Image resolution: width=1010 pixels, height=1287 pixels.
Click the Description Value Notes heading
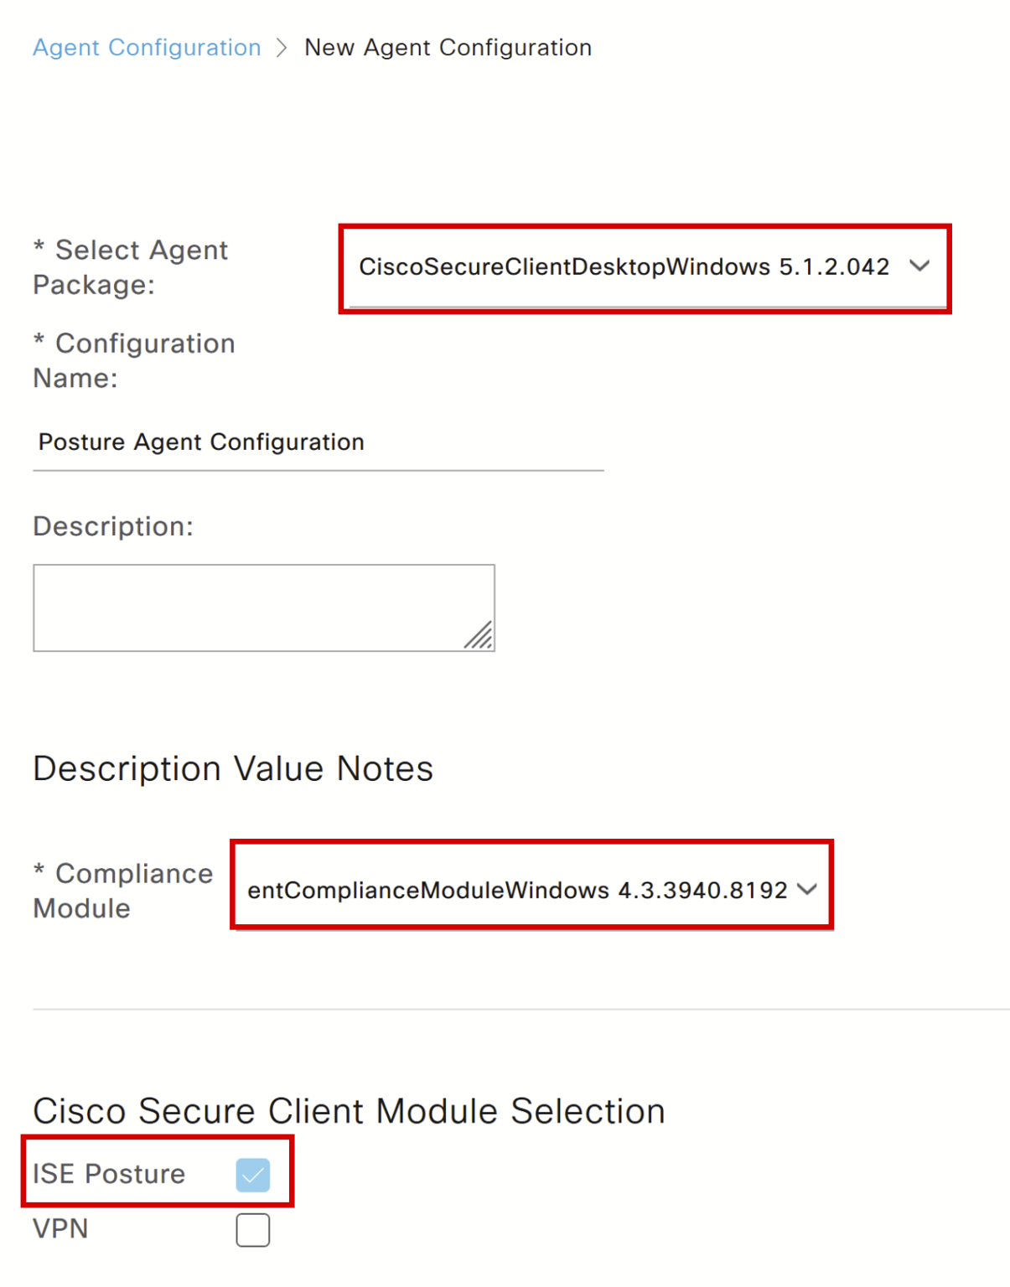(232, 768)
